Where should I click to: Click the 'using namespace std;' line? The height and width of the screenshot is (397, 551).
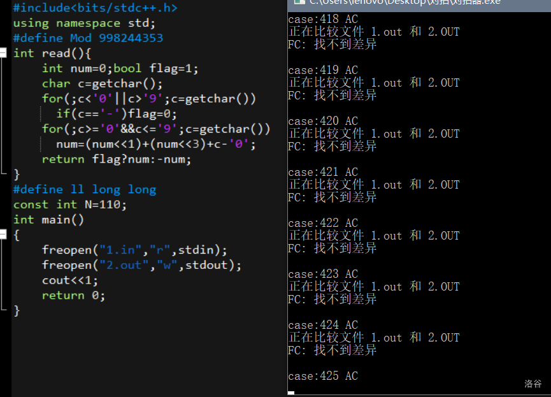tap(84, 24)
